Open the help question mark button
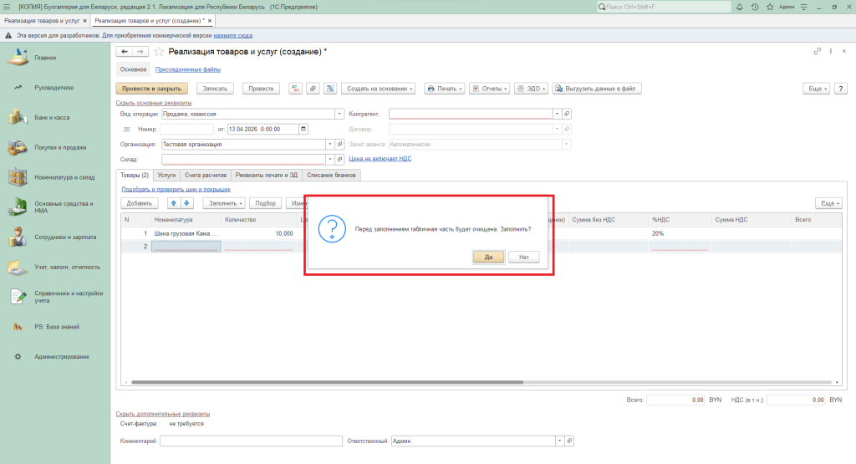856x464 pixels. (x=839, y=88)
